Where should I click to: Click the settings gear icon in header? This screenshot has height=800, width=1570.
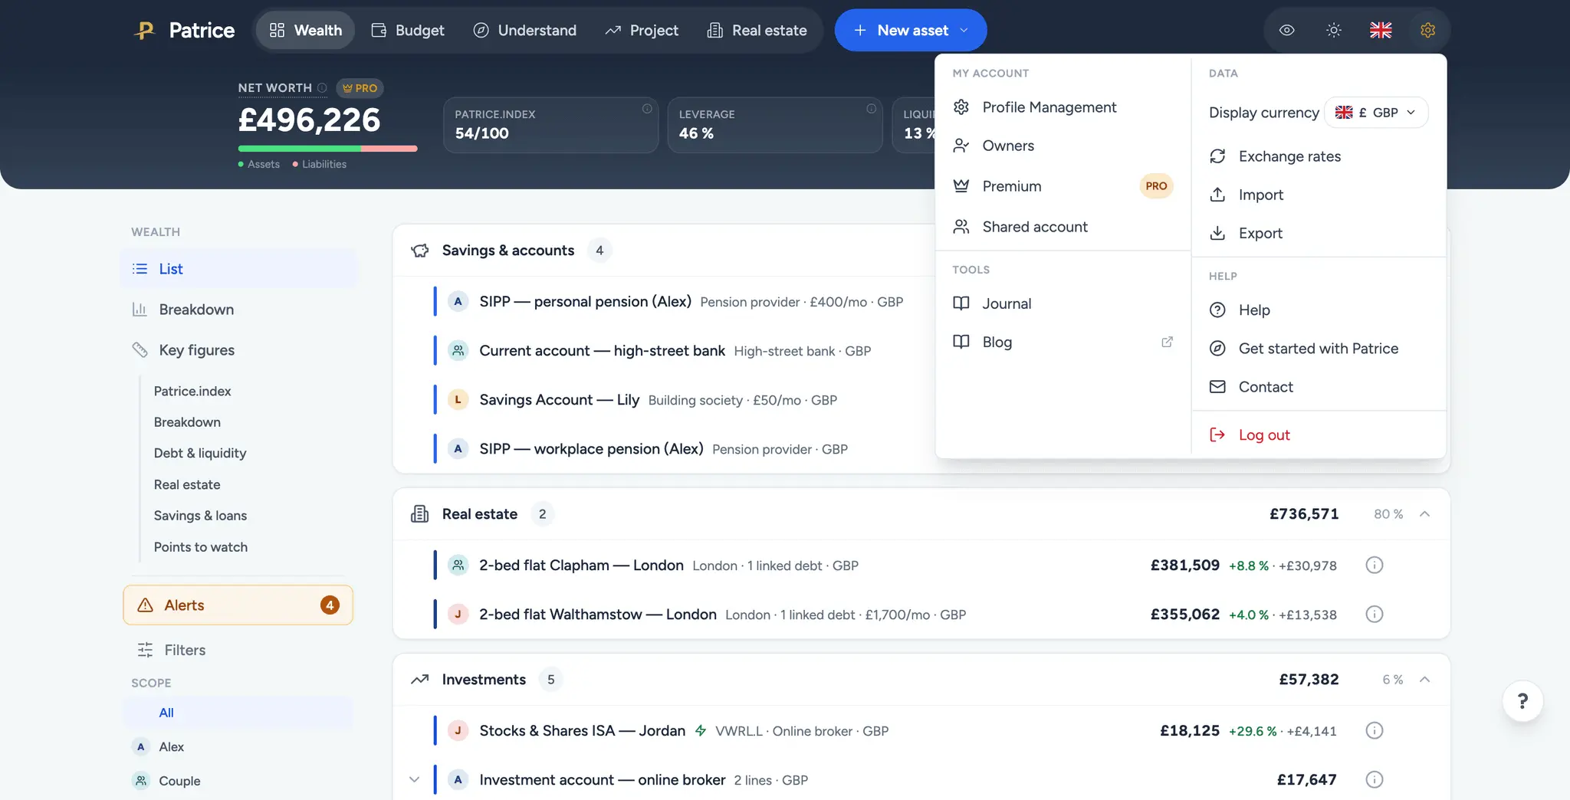1427,30
